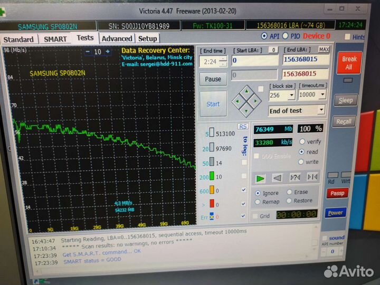Click the green cross application icon
Image resolution: width=380 pixels, height=285 pixels.
(3, 12)
